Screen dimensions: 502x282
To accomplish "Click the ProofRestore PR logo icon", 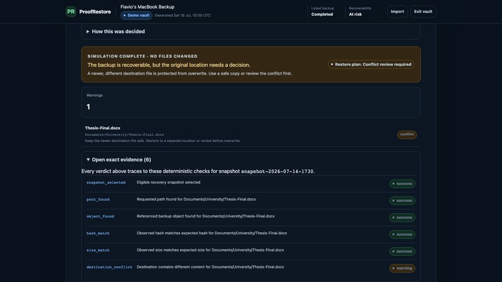I will [71, 12].
